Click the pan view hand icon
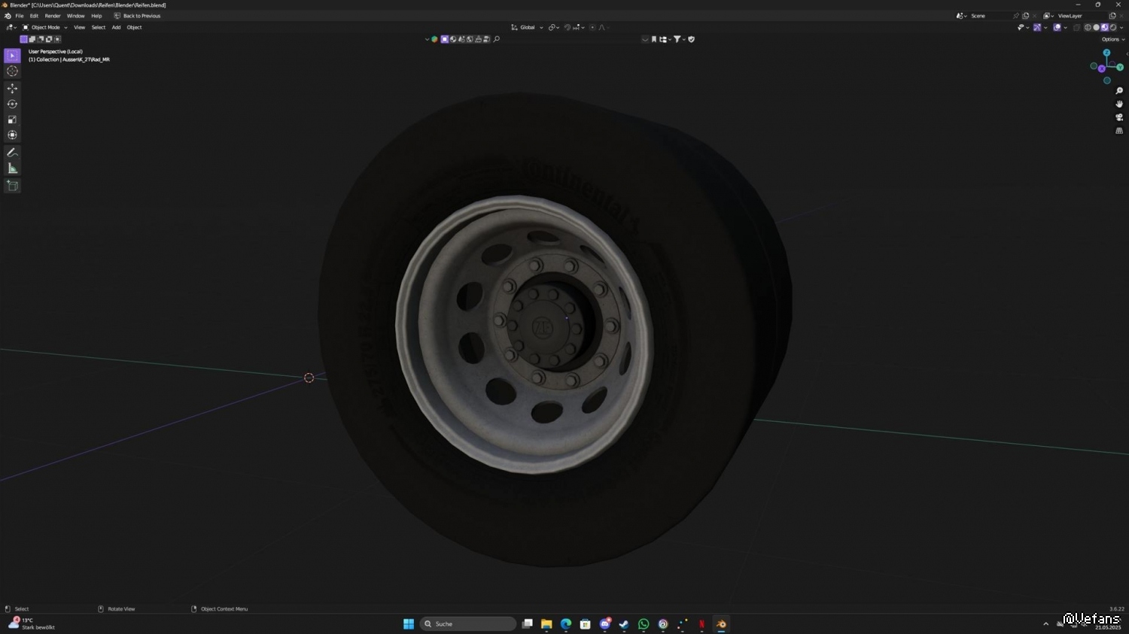The height and width of the screenshot is (634, 1129). (1119, 104)
